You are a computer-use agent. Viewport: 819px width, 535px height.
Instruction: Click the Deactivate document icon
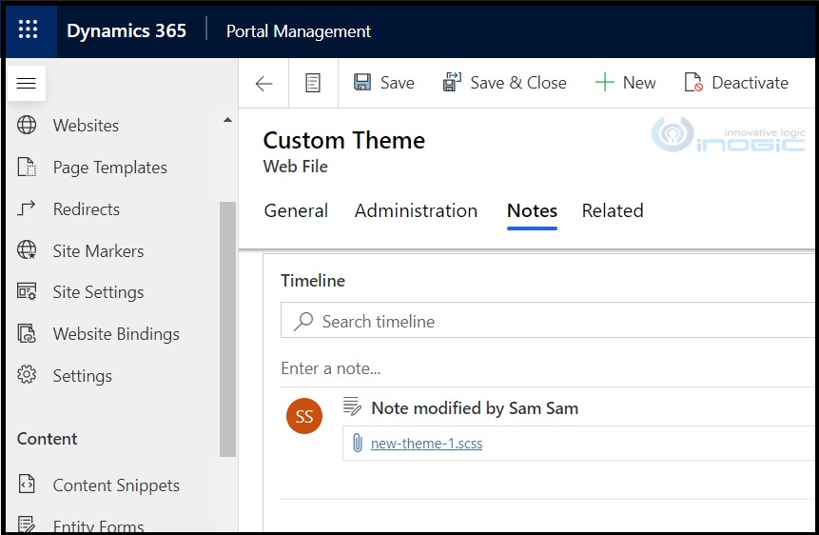click(693, 82)
